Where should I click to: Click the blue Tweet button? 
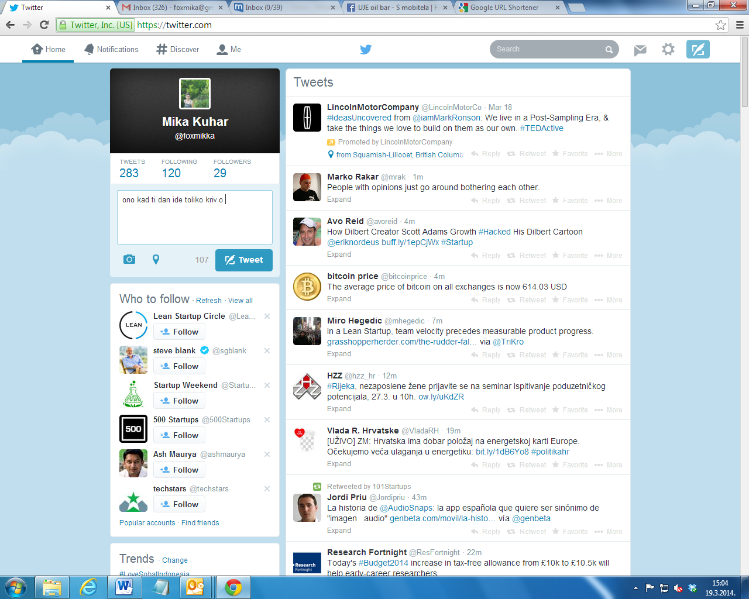coord(244,260)
